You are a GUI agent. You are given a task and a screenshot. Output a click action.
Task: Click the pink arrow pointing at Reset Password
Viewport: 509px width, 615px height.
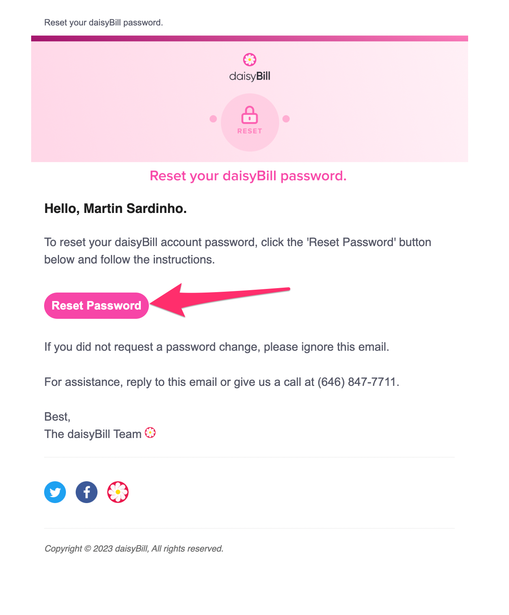[x=220, y=300]
